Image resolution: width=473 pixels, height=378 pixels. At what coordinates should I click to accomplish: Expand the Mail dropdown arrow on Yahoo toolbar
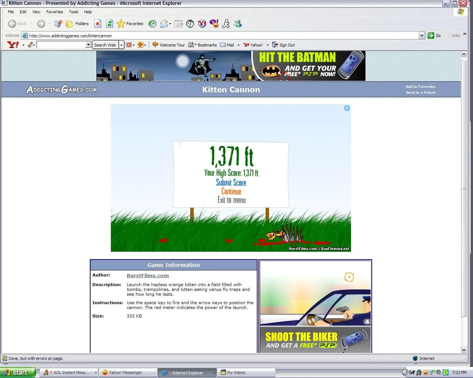point(238,45)
